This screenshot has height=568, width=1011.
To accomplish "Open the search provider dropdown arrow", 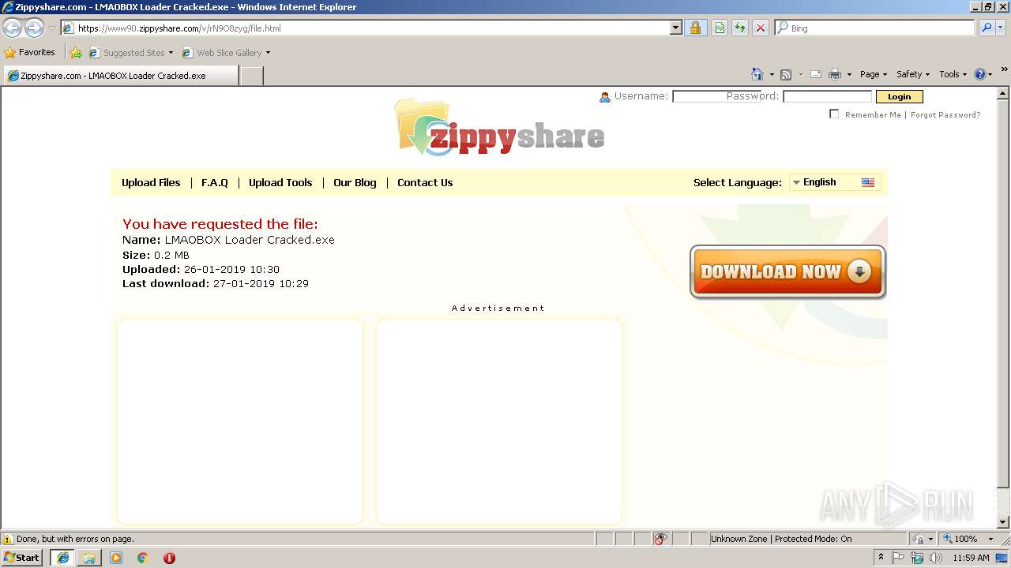I will pos(1001,28).
